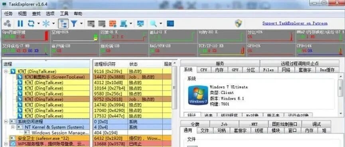345x147 pixels.
Task: Click the WPS cloud icon in process list
Action: pos(13,144)
